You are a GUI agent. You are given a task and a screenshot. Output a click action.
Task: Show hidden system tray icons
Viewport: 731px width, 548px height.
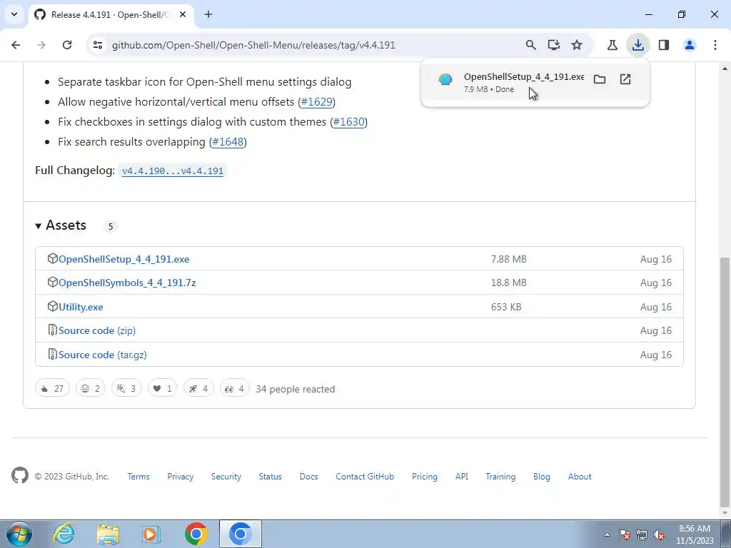click(607, 535)
